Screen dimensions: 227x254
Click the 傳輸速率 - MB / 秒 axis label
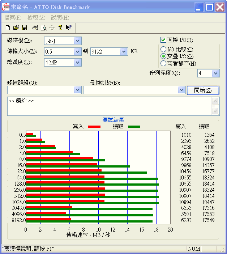coord(88,235)
